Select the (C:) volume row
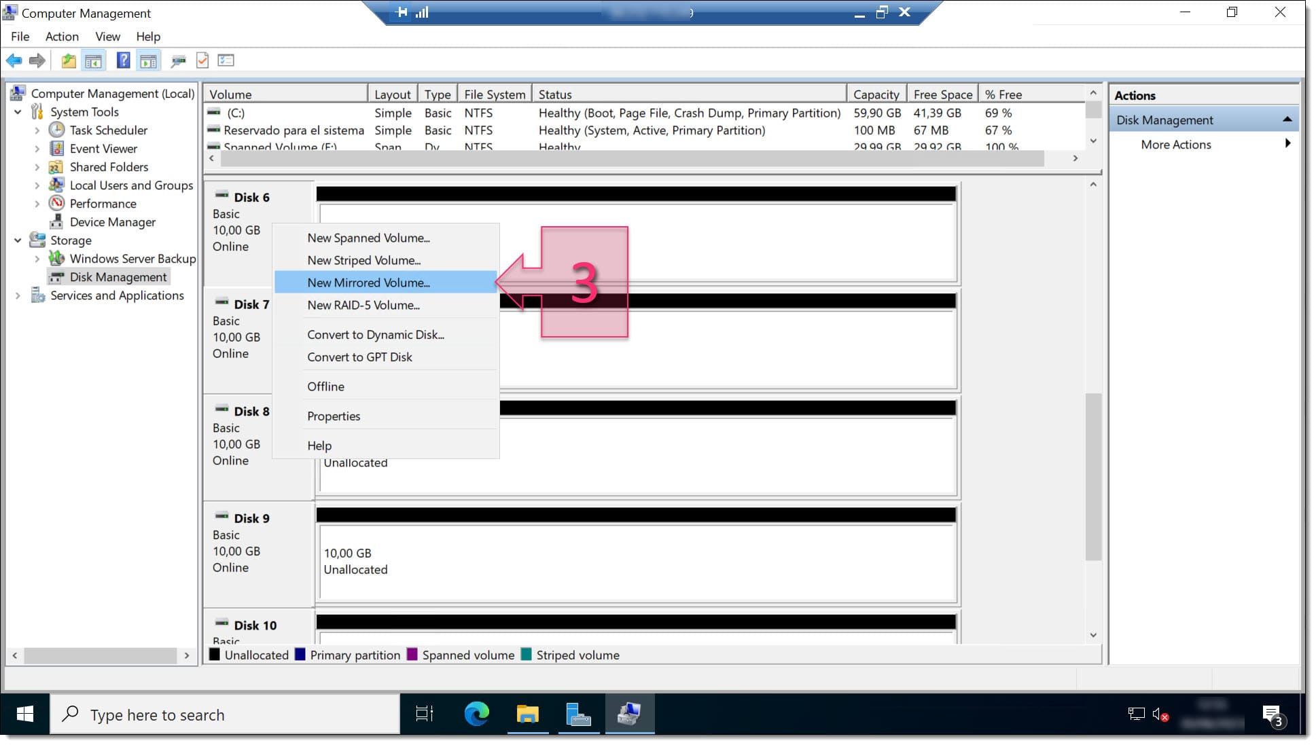This screenshot has width=1316, height=745. (644, 113)
